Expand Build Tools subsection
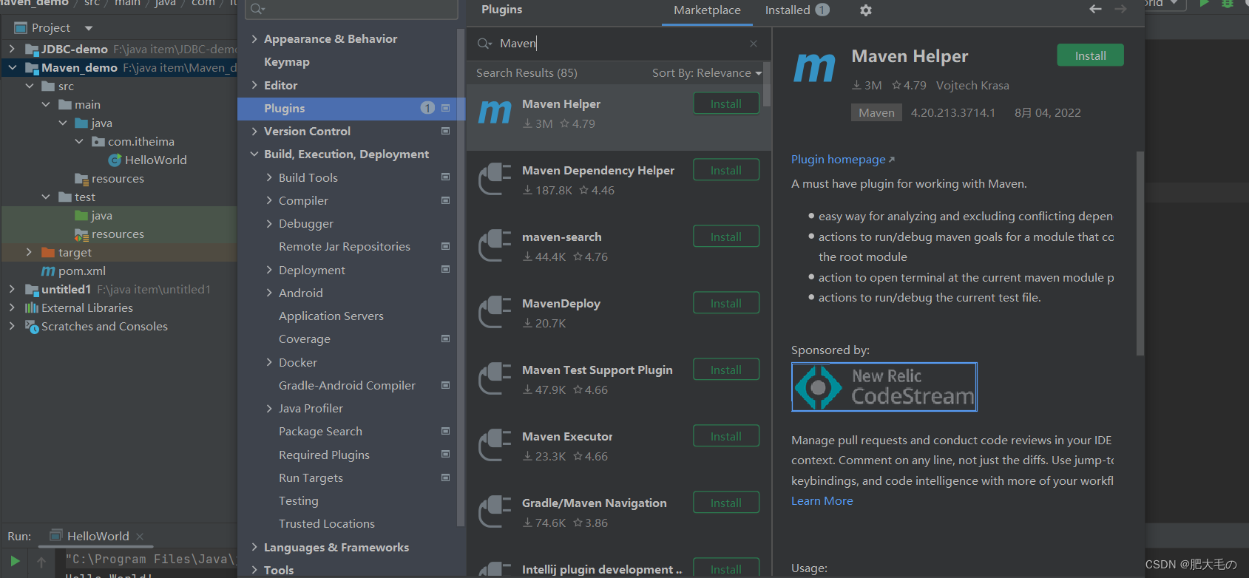Screen dimensions: 1249x578 [x=269, y=177]
